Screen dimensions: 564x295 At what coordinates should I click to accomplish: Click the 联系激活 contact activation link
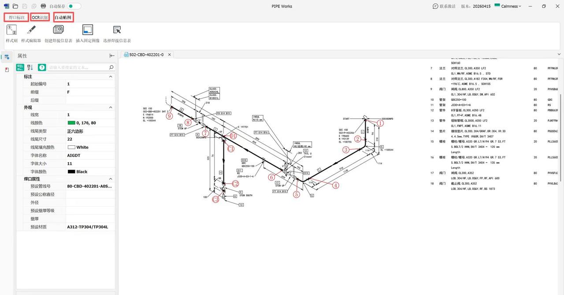tap(444, 6)
